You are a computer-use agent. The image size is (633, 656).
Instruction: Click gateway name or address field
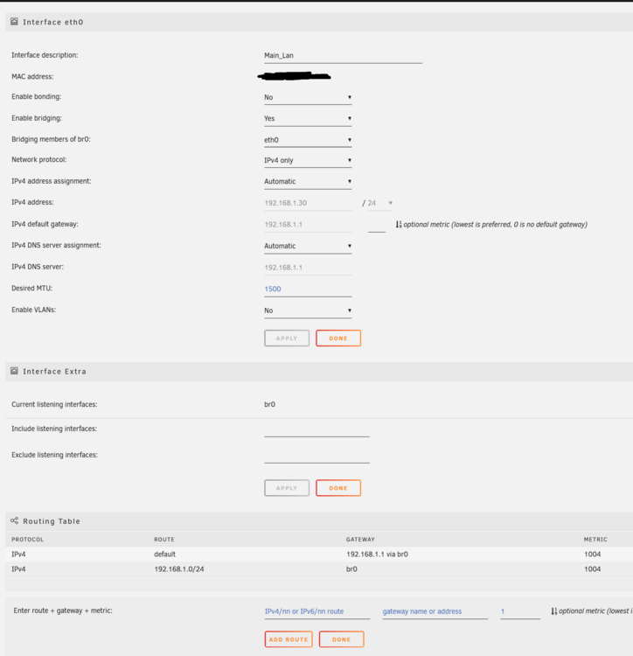(435, 611)
